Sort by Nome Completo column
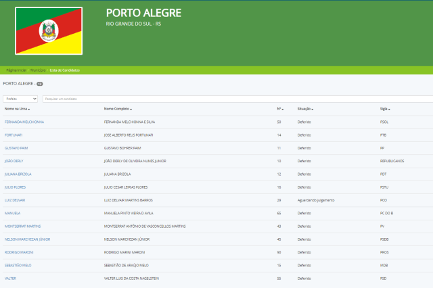 (118, 109)
